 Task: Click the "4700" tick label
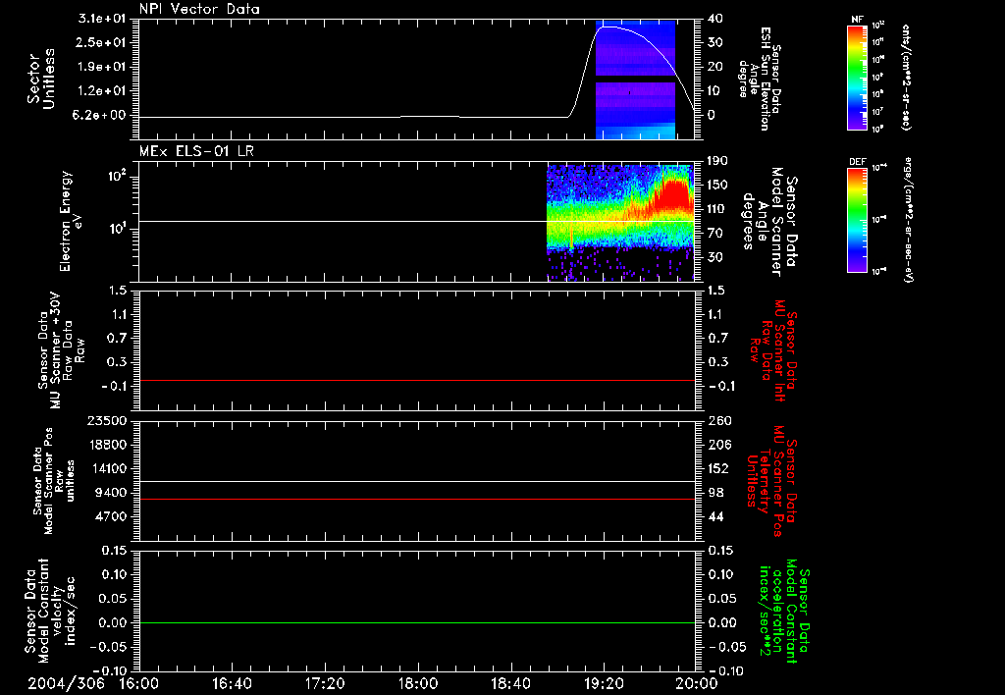[x=111, y=516]
